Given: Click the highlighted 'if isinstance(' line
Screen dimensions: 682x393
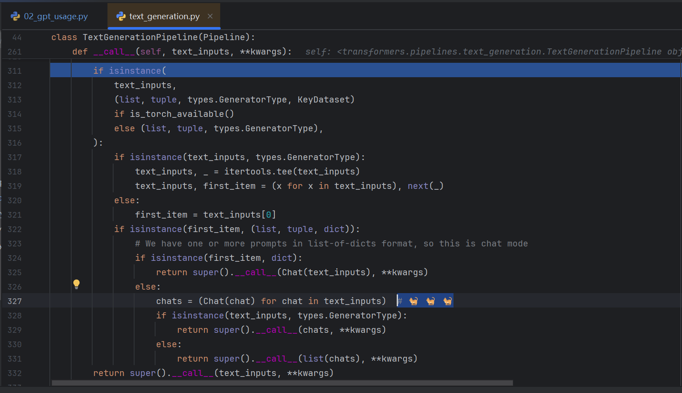Looking at the screenshot, I should (365, 70).
